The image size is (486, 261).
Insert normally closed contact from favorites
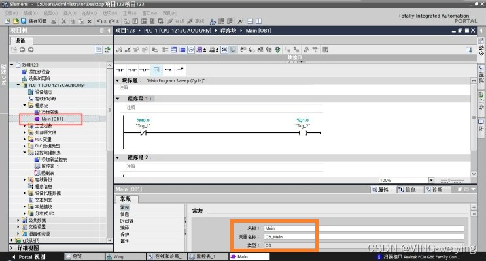pyautogui.click(x=132, y=70)
